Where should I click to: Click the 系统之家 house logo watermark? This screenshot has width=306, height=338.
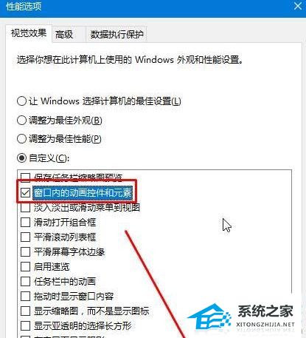tap(209, 317)
